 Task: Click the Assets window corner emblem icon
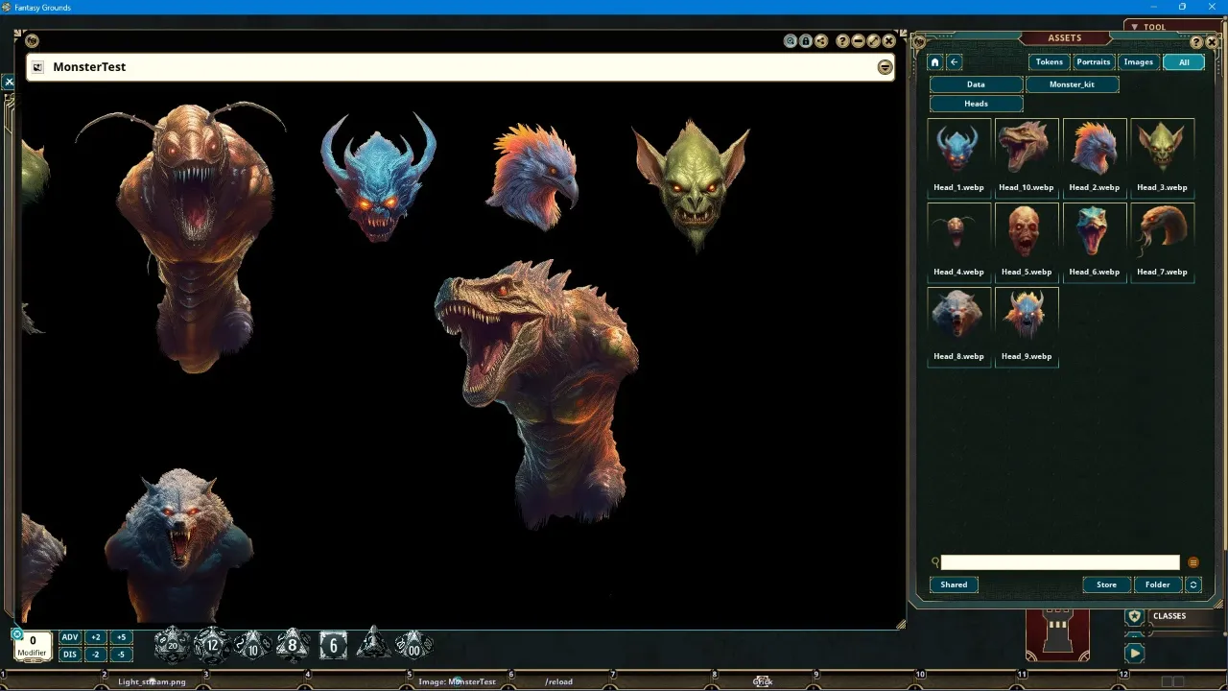(919, 41)
